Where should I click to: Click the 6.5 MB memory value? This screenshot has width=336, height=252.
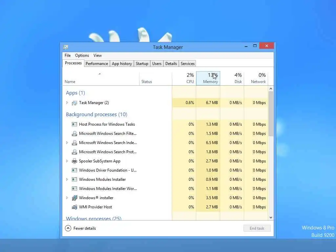point(212,143)
